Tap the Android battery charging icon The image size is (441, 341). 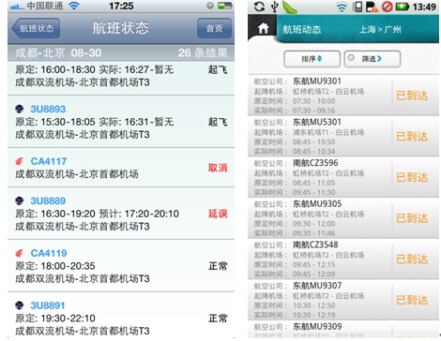point(402,7)
